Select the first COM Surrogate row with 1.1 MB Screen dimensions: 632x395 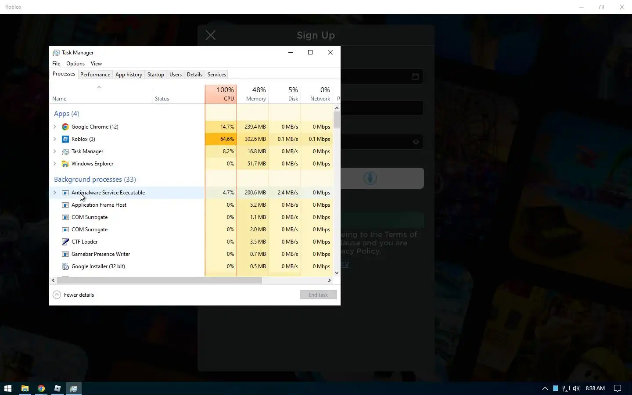coord(191,217)
